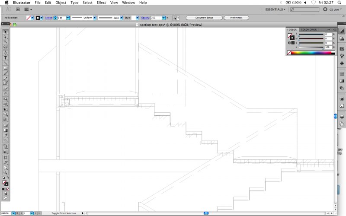Open the Basic brush definition dropdown

click(122, 18)
